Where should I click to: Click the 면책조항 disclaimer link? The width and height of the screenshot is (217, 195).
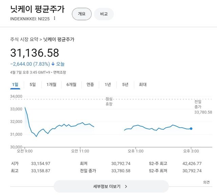pyautogui.click(x=60, y=72)
